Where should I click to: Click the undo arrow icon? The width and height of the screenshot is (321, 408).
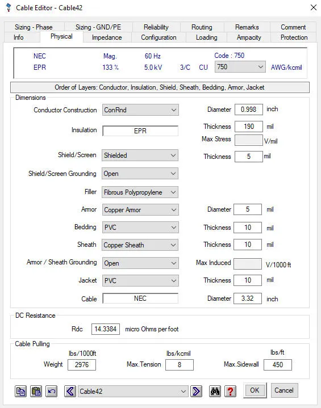click(x=51, y=391)
